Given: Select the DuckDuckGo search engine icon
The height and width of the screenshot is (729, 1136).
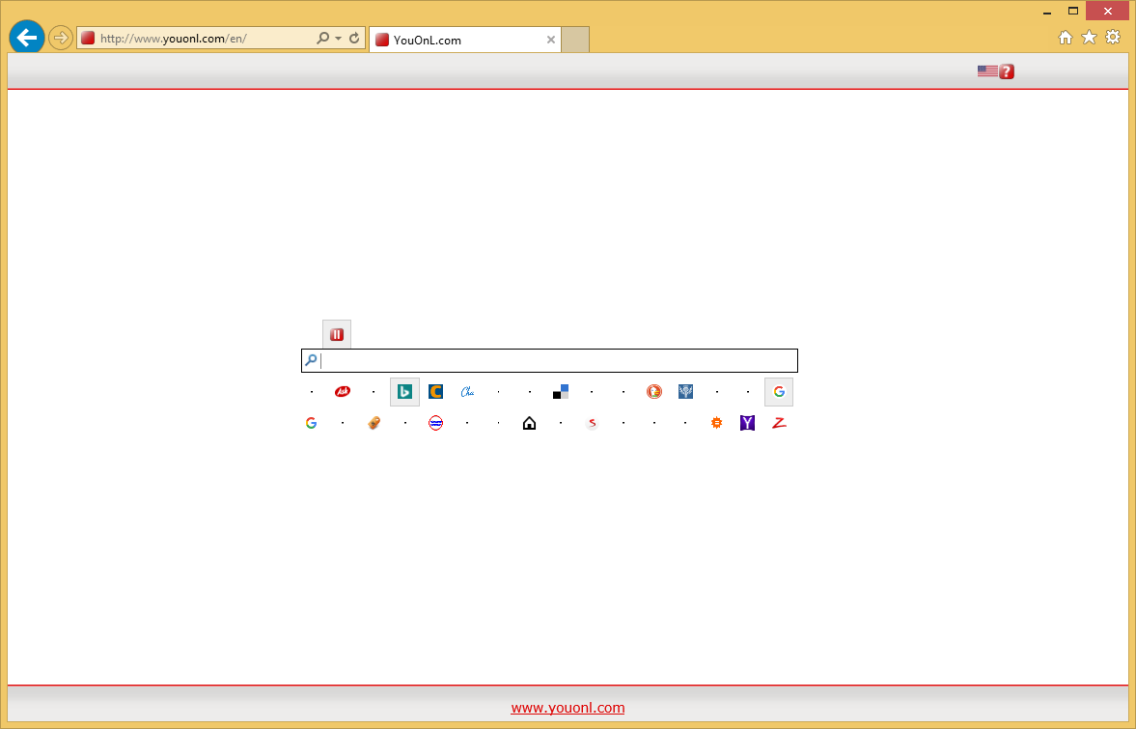Looking at the screenshot, I should [x=654, y=392].
